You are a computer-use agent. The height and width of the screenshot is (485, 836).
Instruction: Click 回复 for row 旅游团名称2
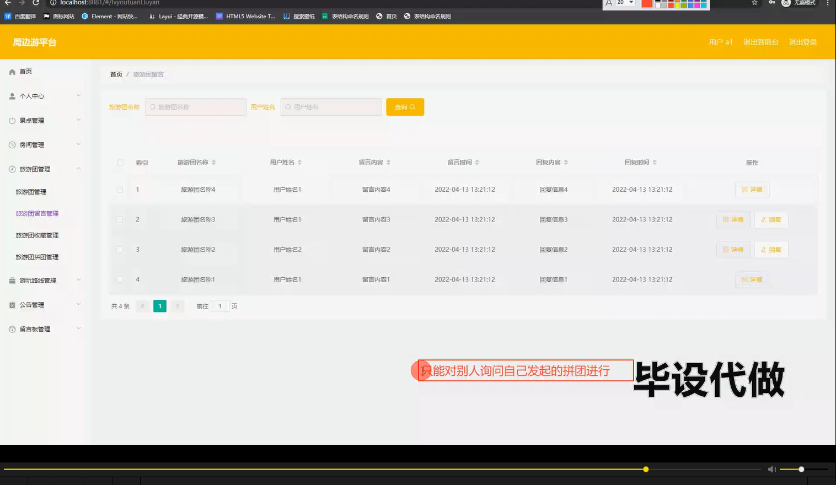pyautogui.click(x=771, y=250)
